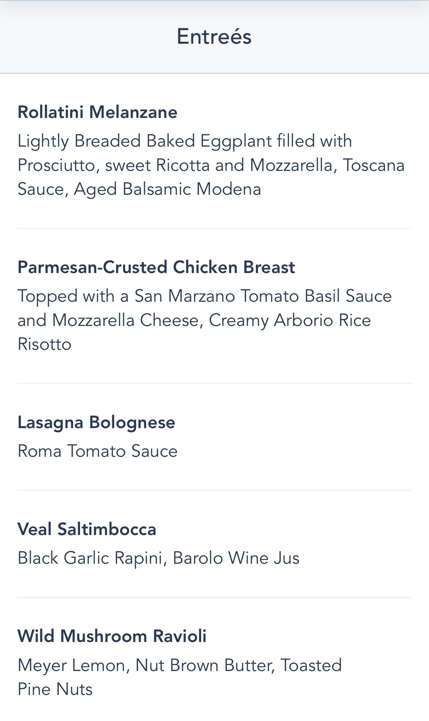
Task: Tap the Pine Nuts text line
Action: [x=55, y=689]
